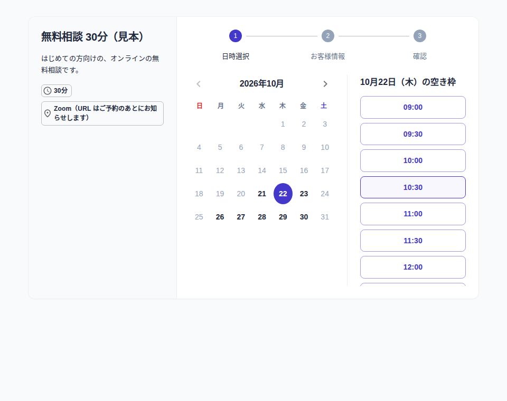The image size is (507, 401).
Task: Click the disabled date 1
Action: tap(283, 124)
